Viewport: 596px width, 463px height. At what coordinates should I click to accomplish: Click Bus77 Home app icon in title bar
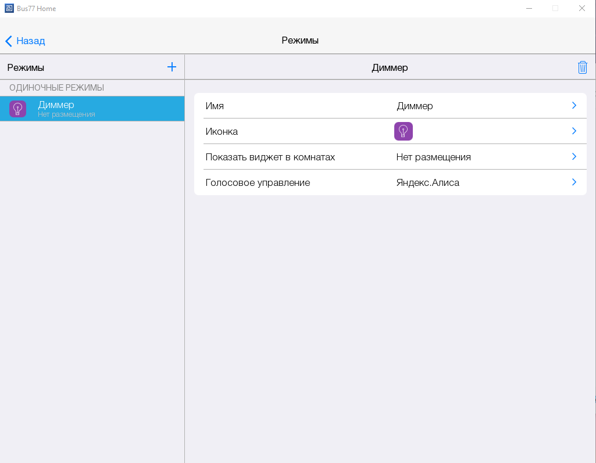(9, 9)
